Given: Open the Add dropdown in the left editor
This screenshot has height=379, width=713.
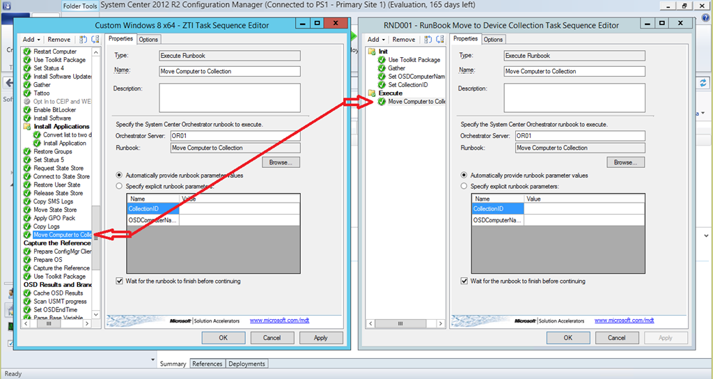Looking at the screenshot, I should click(31, 40).
